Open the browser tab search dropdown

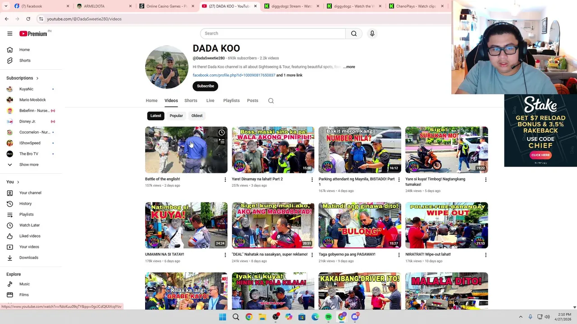pyautogui.click(x=6, y=6)
